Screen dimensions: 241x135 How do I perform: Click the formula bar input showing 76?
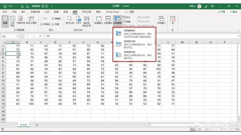(x=140, y=36)
